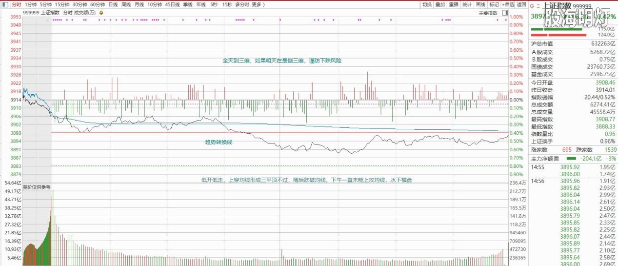
Task: Select the 5分钟 period tab
Action: 46,4
